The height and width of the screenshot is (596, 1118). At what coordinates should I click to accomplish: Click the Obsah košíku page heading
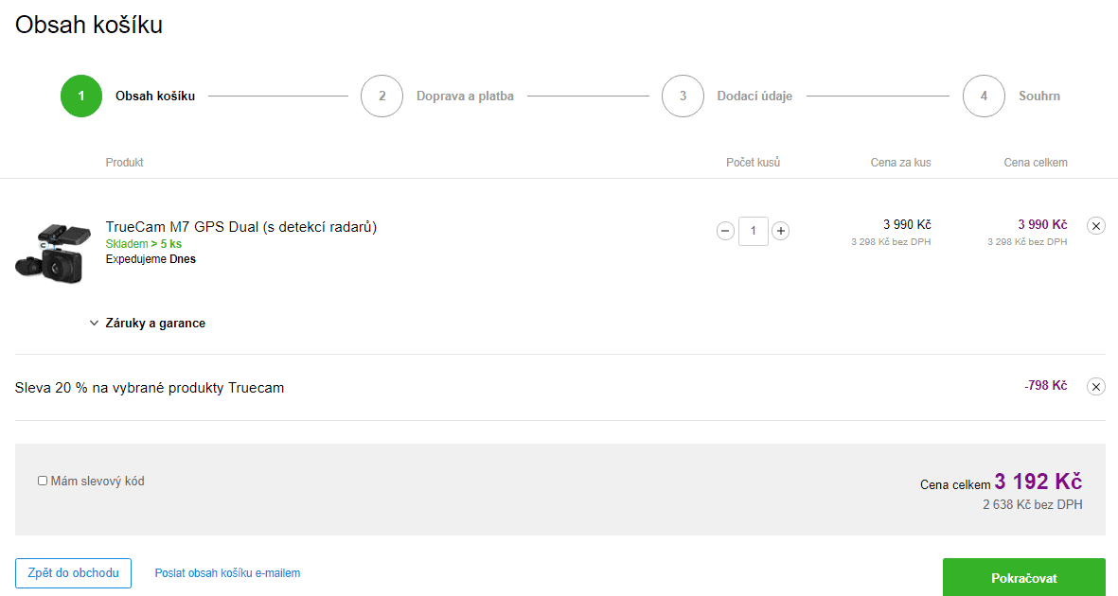pos(89,25)
